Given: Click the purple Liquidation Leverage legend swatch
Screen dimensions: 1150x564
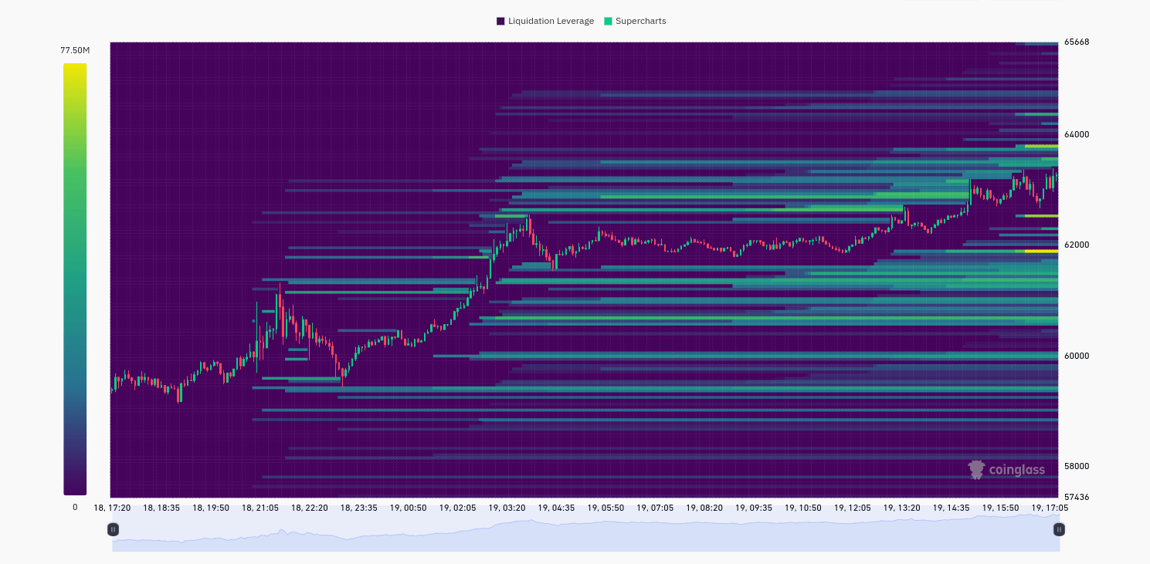Looking at the screenshot, I should (500, 21).
